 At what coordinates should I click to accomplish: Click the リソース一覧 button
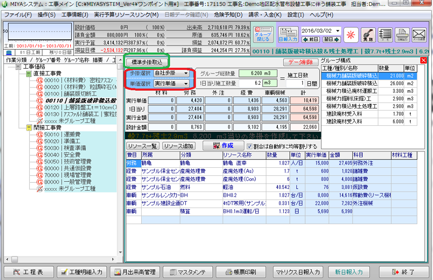click(143, 146)
